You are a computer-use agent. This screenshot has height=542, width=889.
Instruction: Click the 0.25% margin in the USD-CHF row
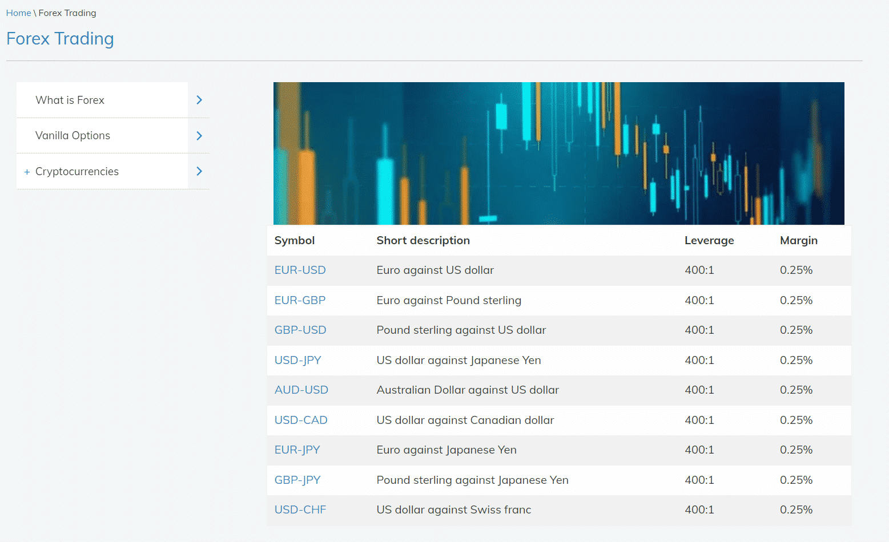click(796, 510)
